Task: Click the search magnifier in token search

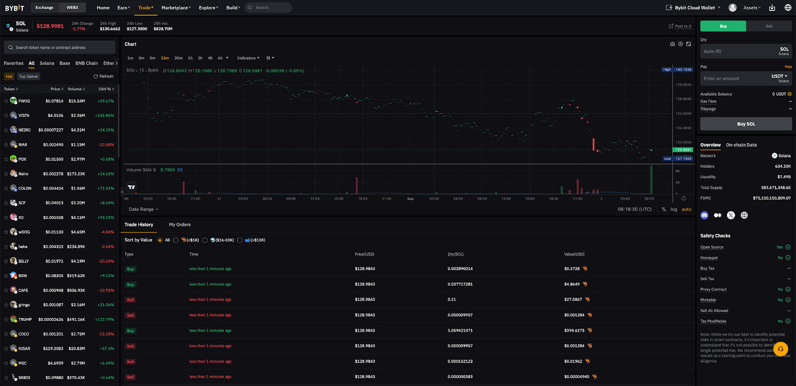Action: click(10, 48)
